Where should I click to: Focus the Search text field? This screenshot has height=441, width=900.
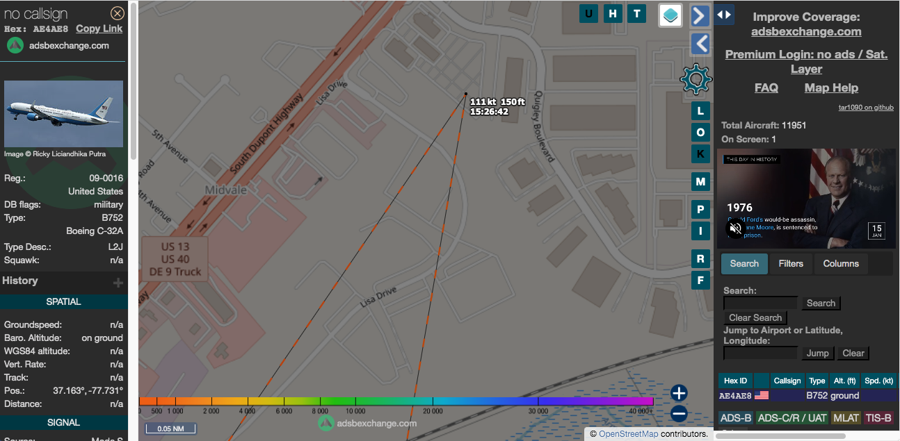tap(760, 303)
